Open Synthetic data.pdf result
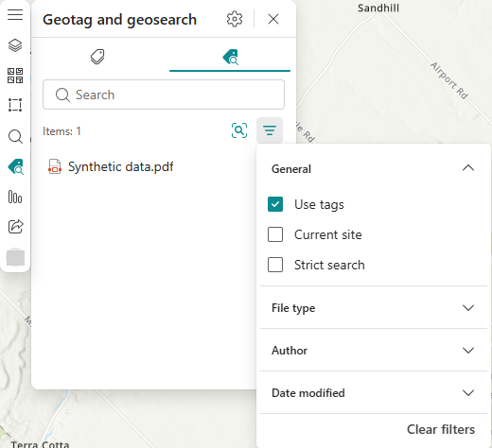The width and height of the screenshot is (492, 448). point(120,166)
